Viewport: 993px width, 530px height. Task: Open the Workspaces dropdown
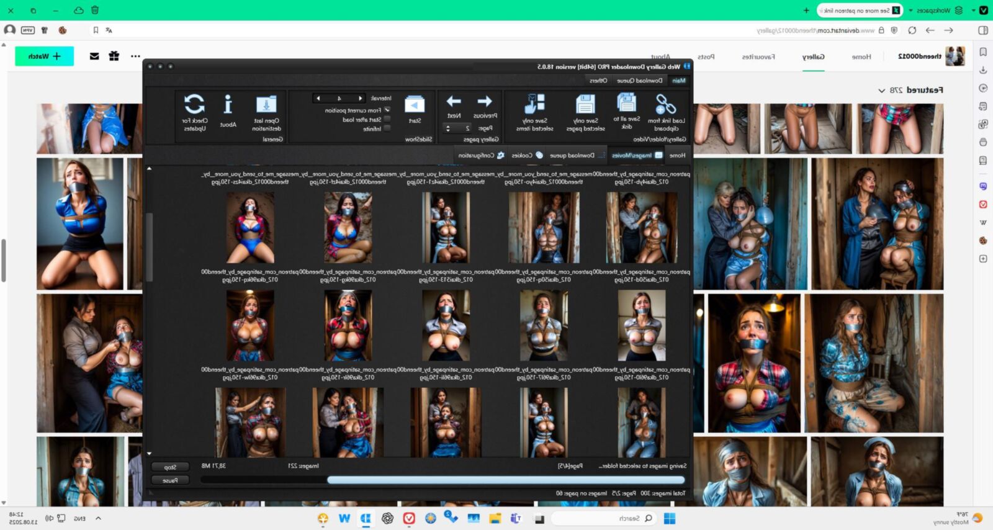coord(935,11)
